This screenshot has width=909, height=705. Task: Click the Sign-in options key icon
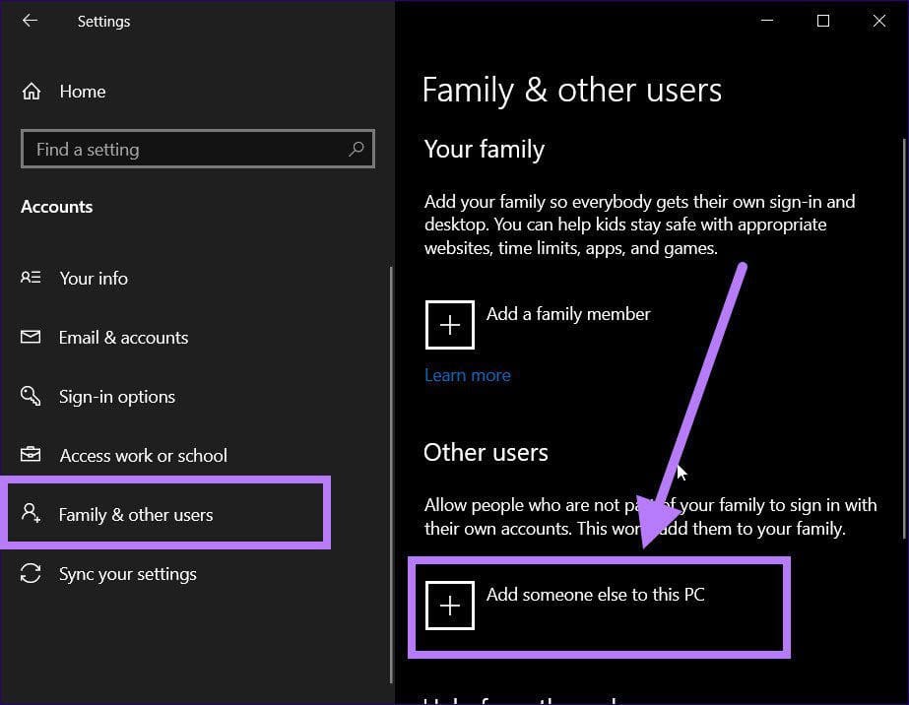point(31,396)
